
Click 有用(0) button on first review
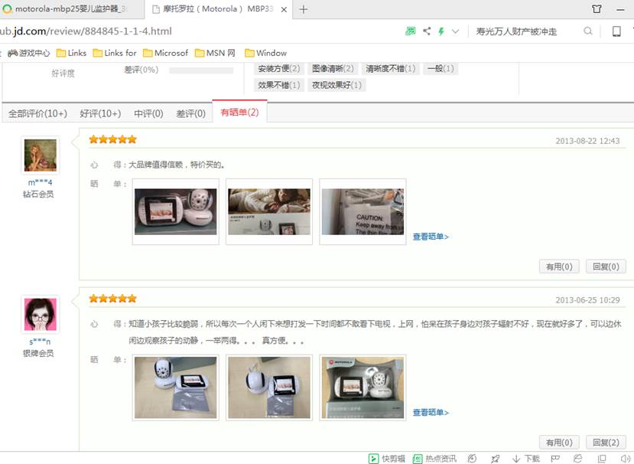pyautogui.click(x=558, y=266)
